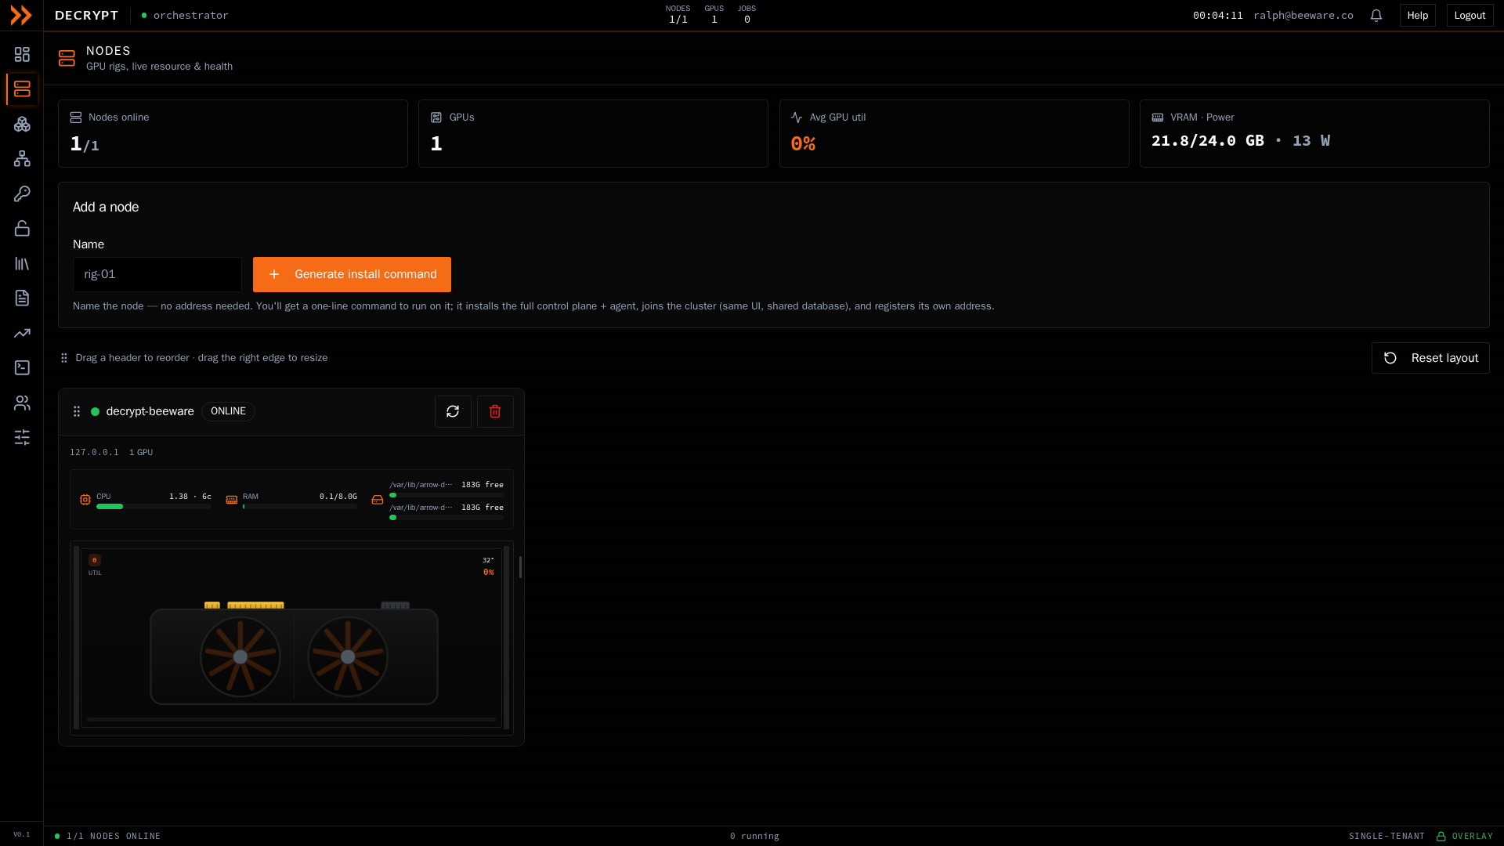
Task: Click the GPUS counter in top bar
Action: (714, 15)
